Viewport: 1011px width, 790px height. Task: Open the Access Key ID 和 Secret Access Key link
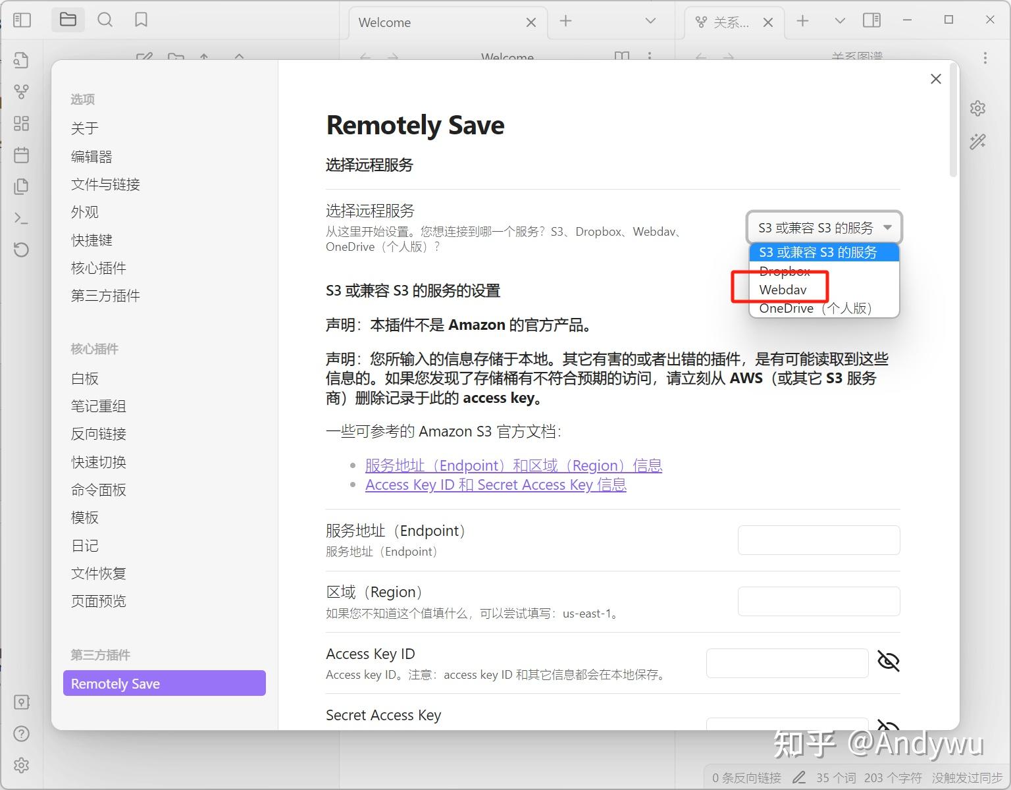496,485
